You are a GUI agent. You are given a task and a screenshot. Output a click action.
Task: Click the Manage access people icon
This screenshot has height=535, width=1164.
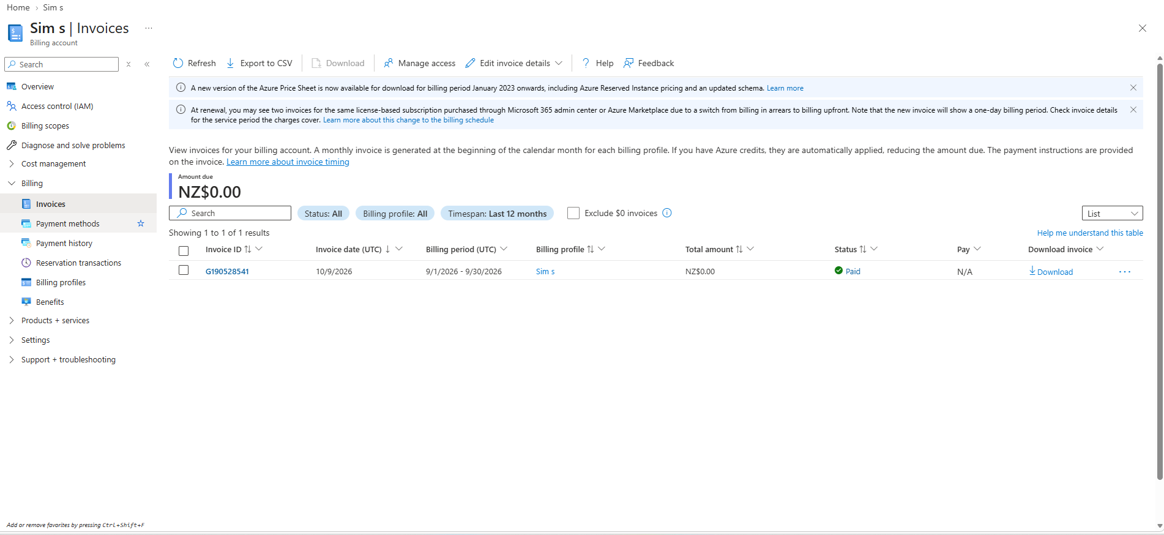coord(389,63)
